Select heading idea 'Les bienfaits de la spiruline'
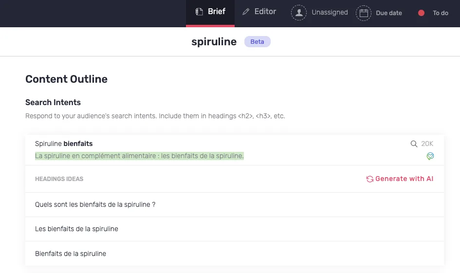The width and height of the screenshot is (460, 273). tap(235, 229)
